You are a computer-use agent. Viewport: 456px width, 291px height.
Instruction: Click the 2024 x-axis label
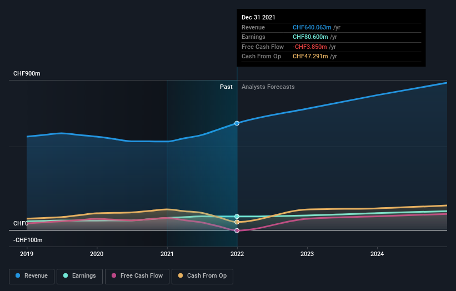coord(377,254)
